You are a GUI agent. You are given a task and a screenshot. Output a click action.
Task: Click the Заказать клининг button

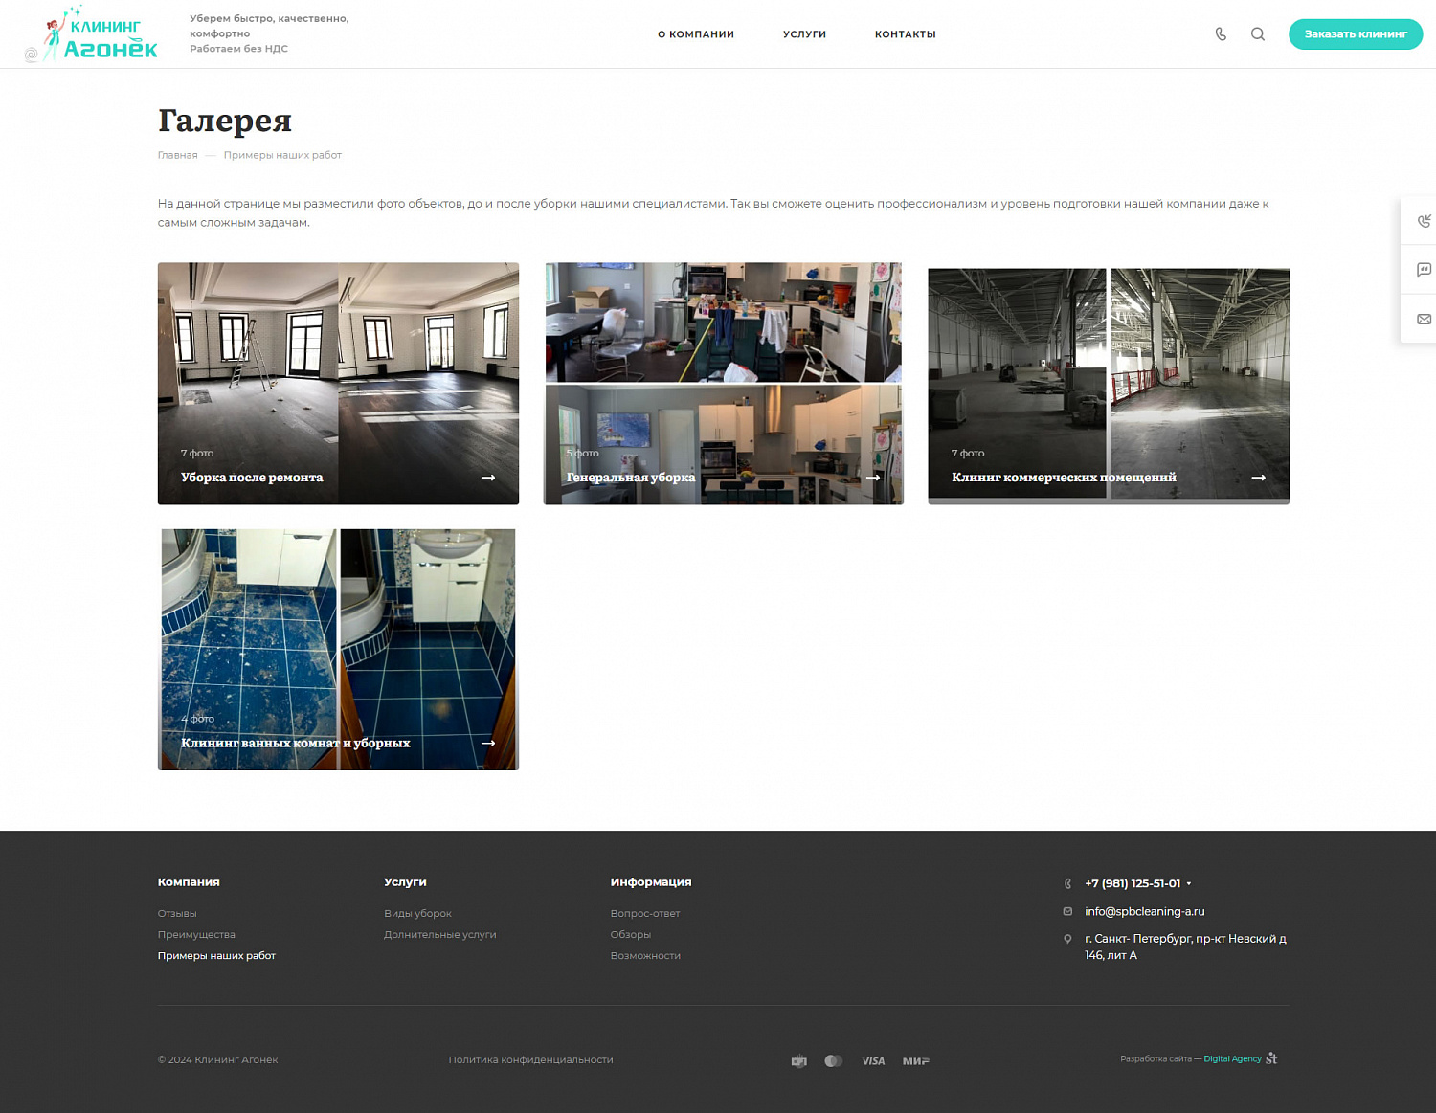pos(1356,34)
